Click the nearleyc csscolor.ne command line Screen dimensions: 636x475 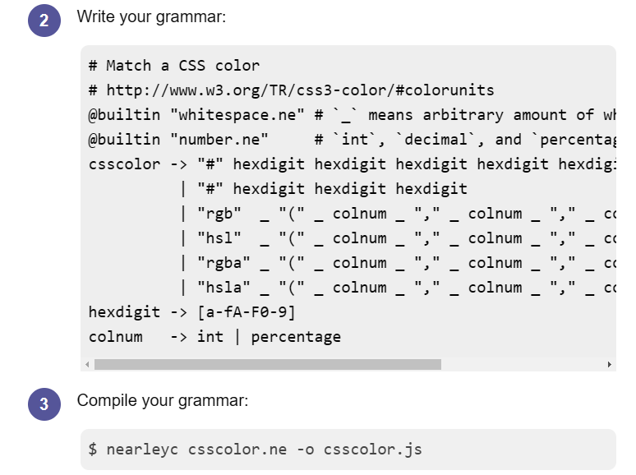256,450
